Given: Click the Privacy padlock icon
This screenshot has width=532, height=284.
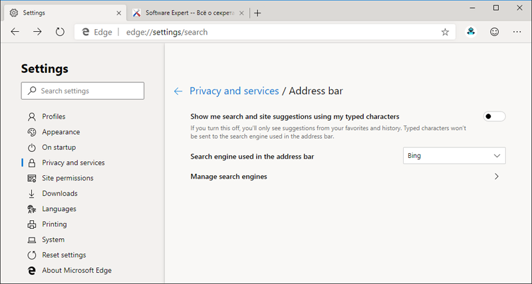Looking at the screenshot, I should (31, 163).
